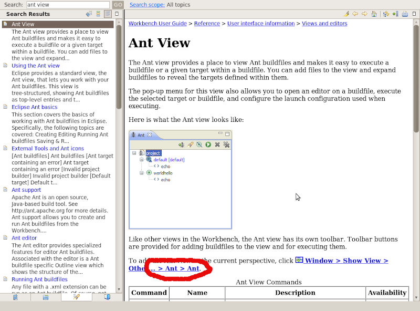Click the 'Window > Show View >' link

click(346, 261)
